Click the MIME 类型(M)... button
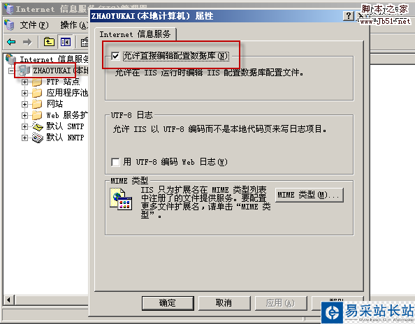 pos(309,196)
